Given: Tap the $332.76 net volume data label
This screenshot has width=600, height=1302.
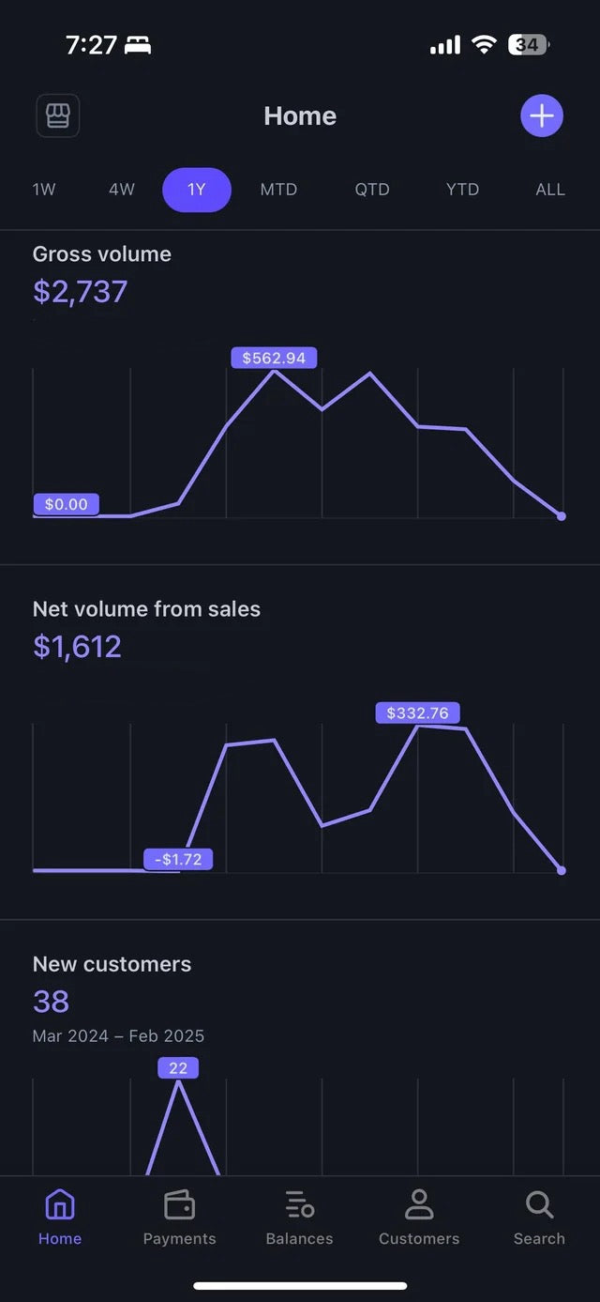Looking at the screenshot, I should click(417, 713).
